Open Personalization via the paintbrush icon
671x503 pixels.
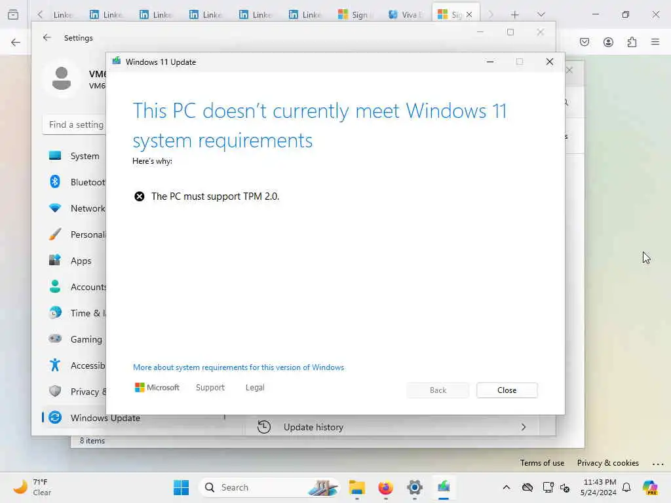pyautogui.click(x=55, y=234)
